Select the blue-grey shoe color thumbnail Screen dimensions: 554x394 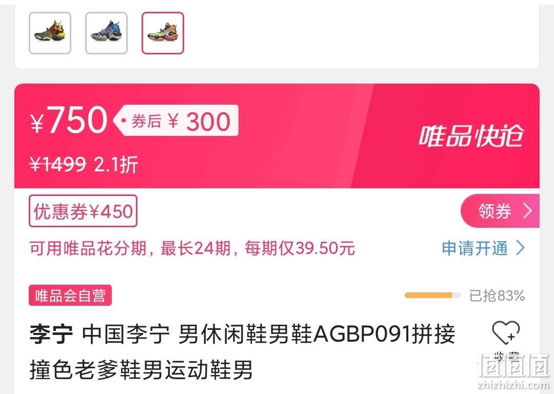pos(106,33)
